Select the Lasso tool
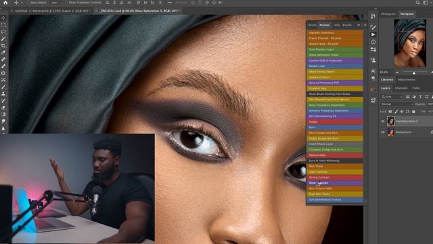Image resolution: width=433 pixels, height=244 pixels. tap(3, 32)
